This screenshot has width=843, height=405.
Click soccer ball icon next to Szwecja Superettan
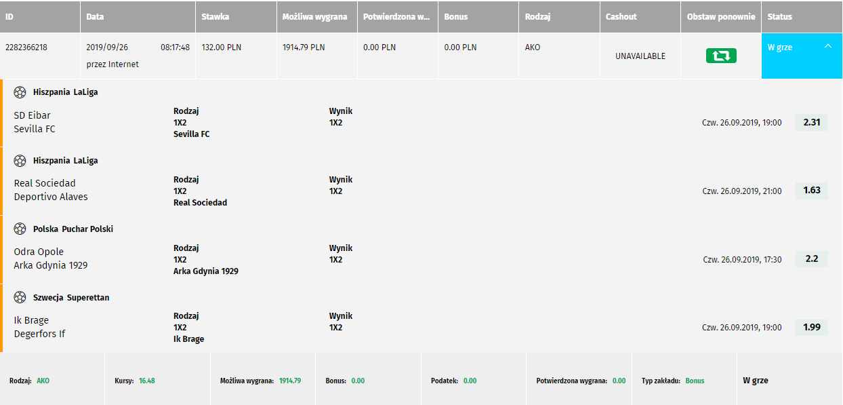click(20, 297)
